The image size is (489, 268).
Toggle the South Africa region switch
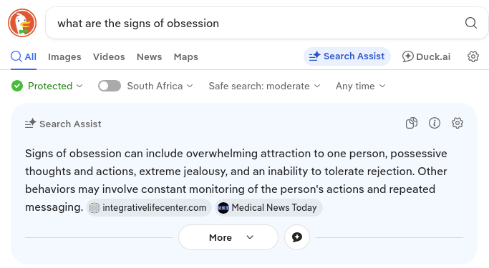click(x=110, y=86)
